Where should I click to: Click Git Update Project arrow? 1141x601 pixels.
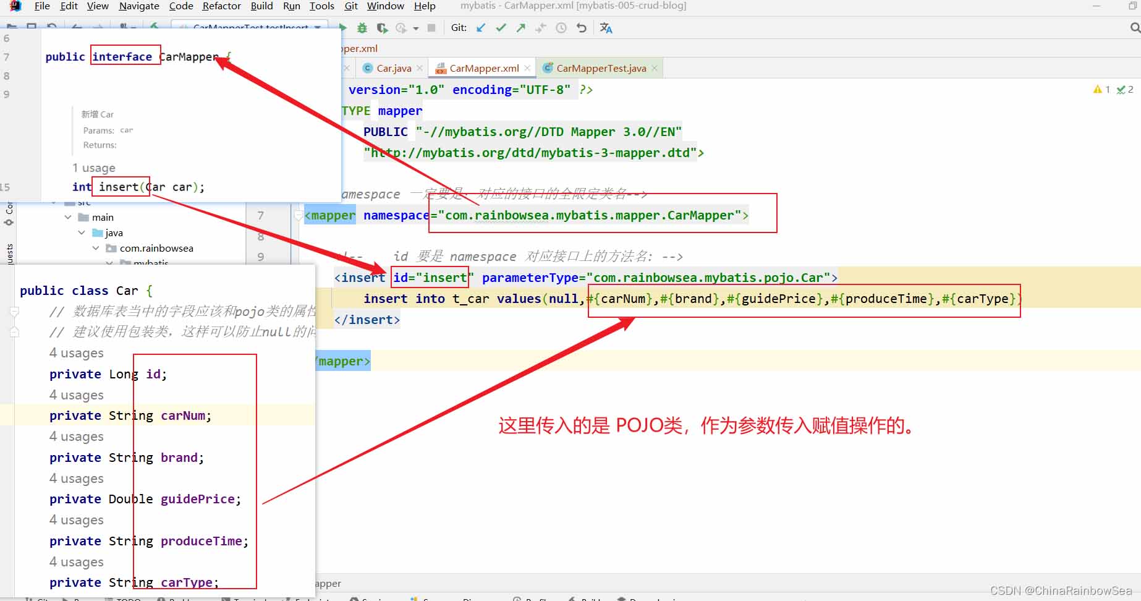coord(481,28)
